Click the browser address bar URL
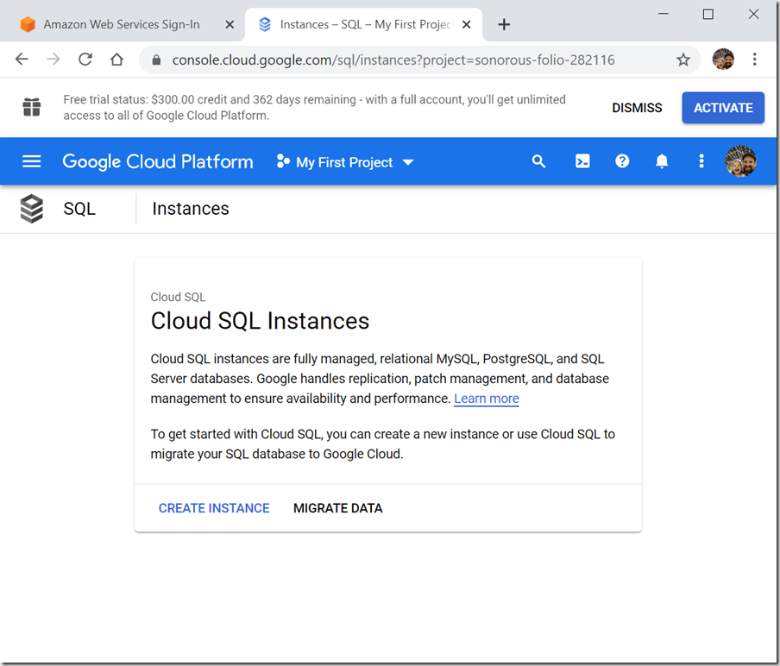780x666 pixels. 393,60
